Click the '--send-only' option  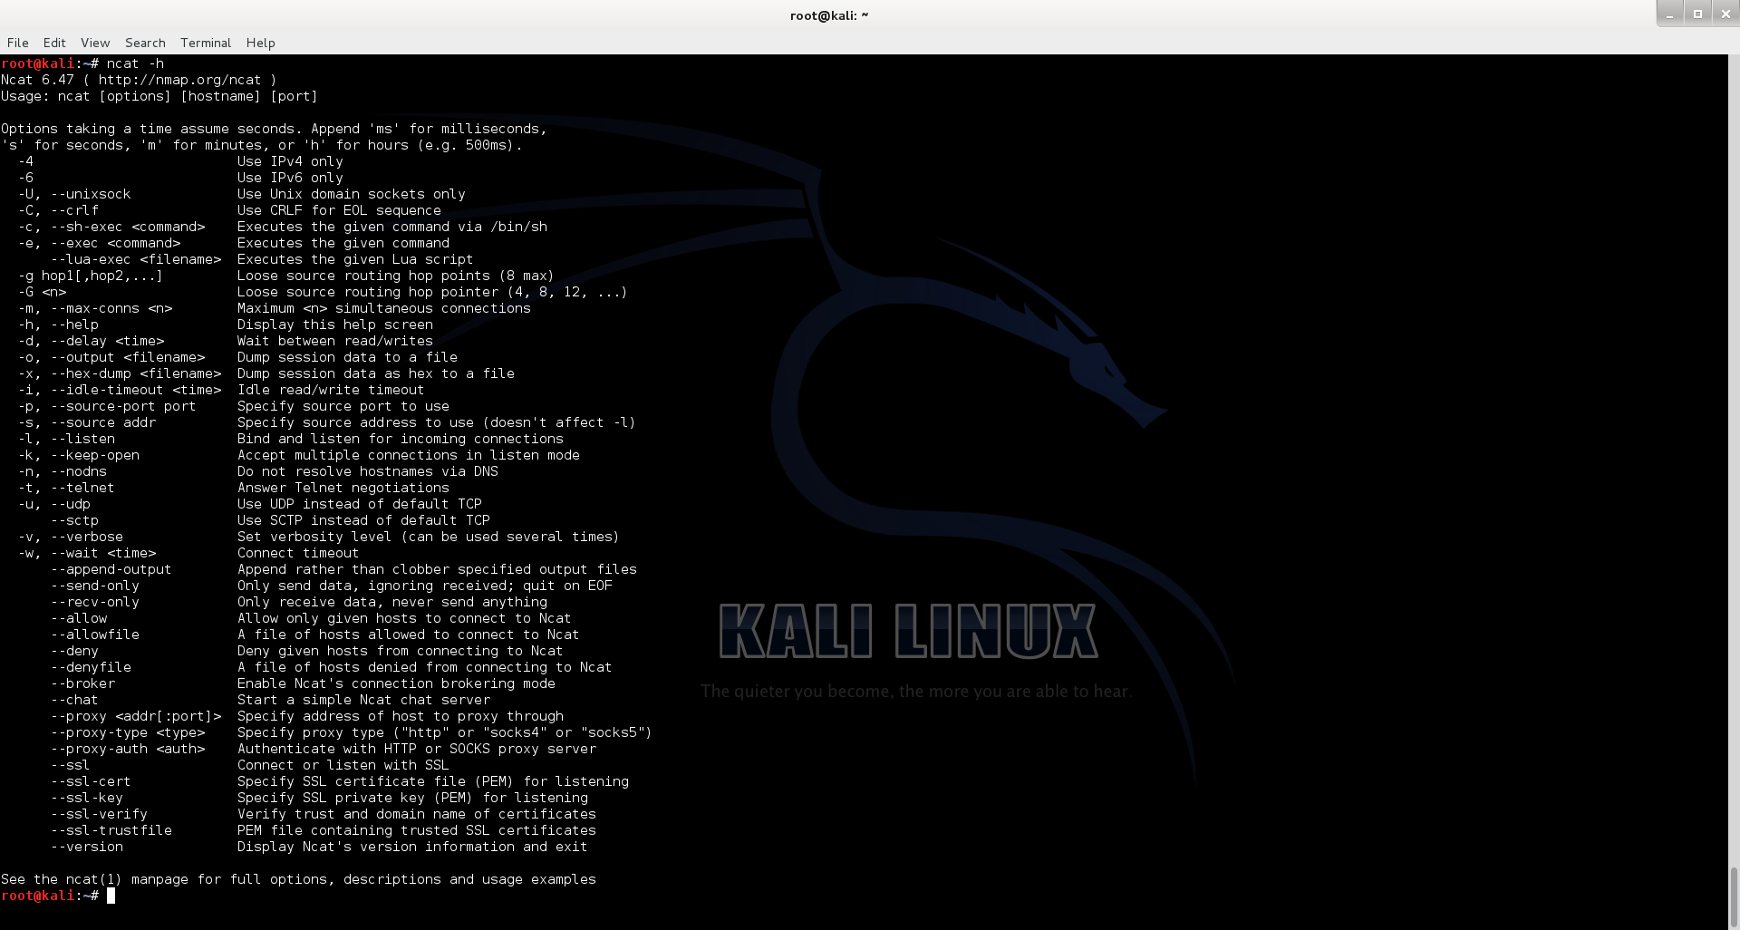click(x=95, y=586)
